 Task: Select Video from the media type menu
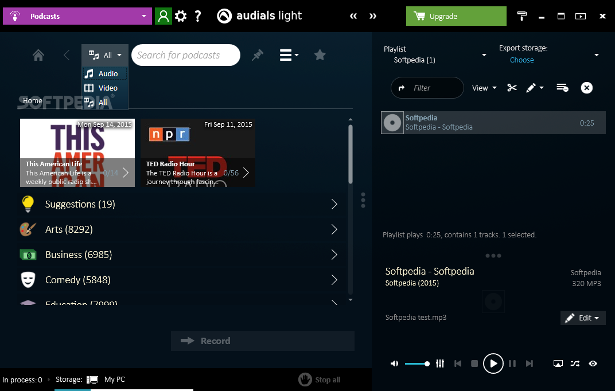point(104,88)
